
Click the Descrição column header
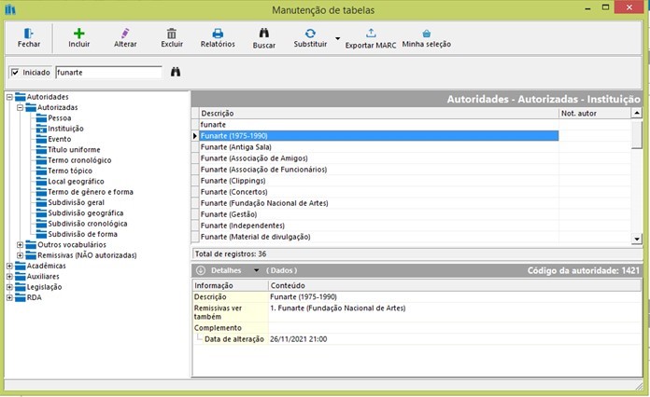[218, 113]
